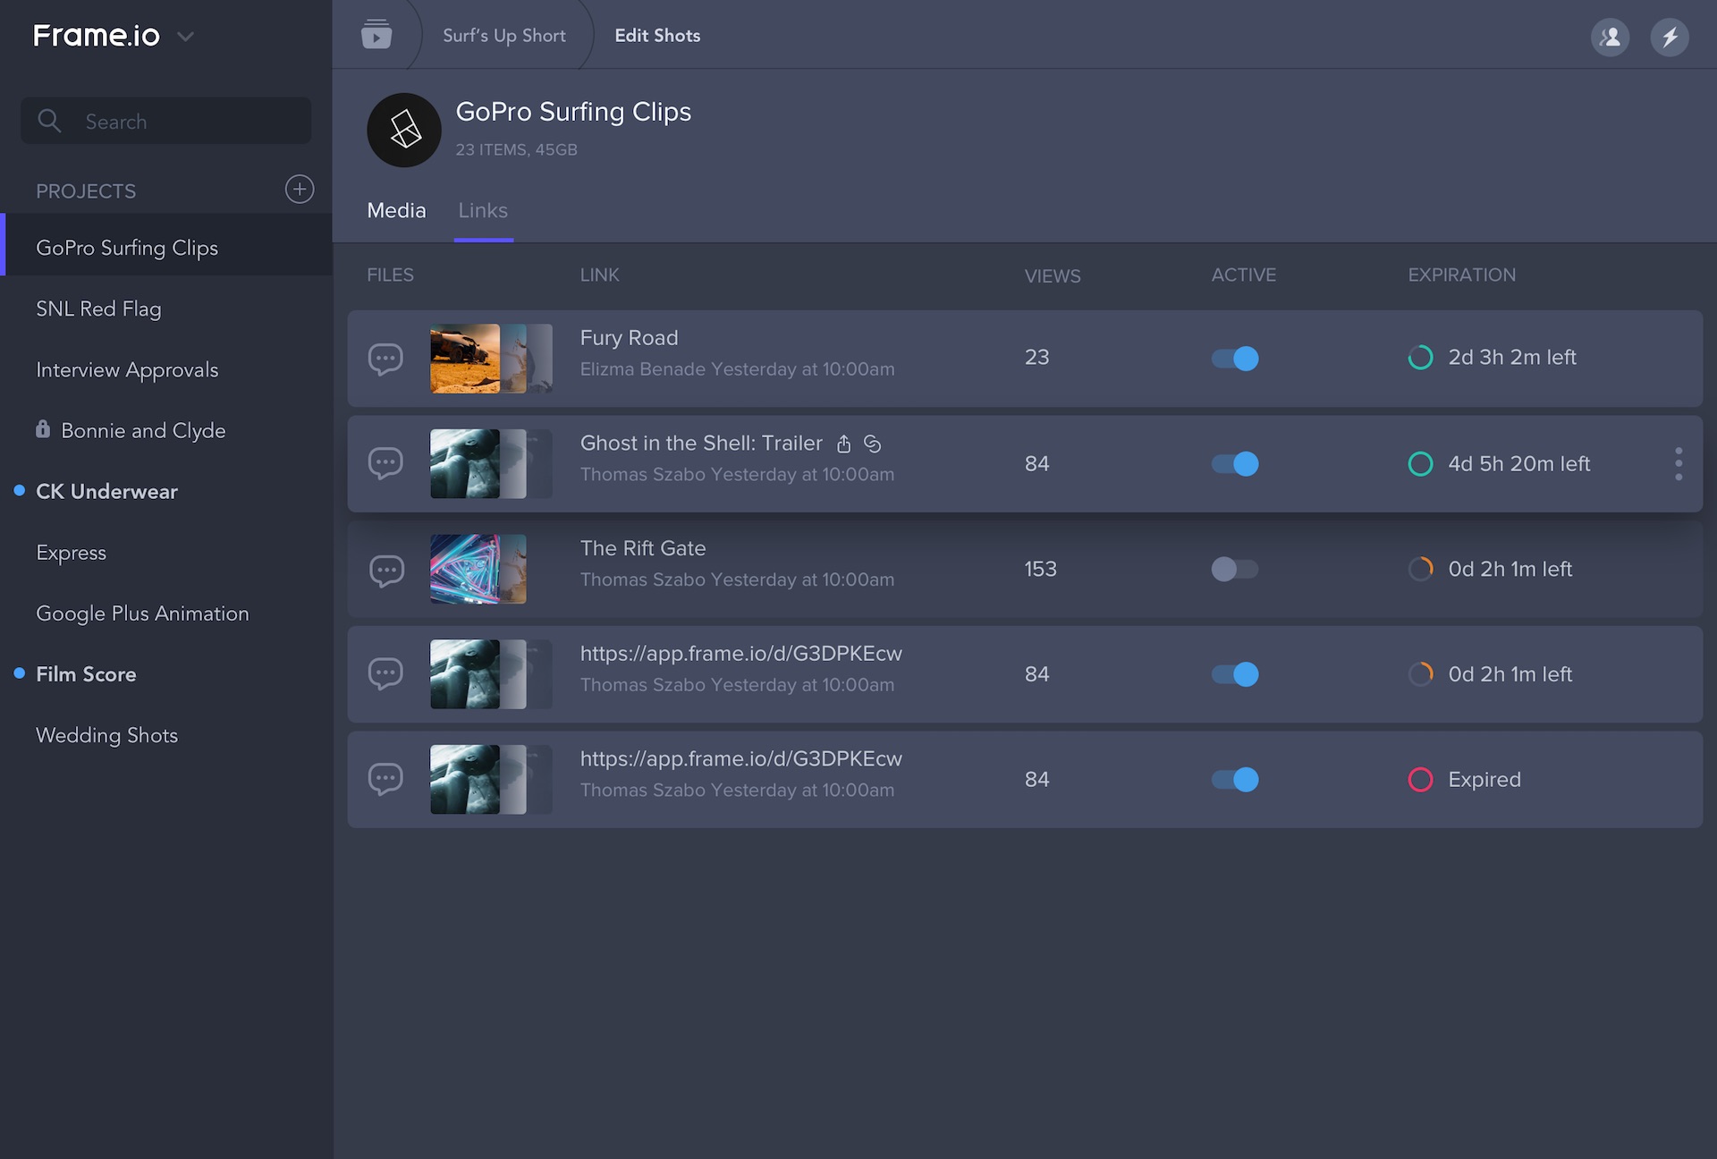Open Surf's Up Short breadcrumb
1717x1159 pixels.
point(504,36)
